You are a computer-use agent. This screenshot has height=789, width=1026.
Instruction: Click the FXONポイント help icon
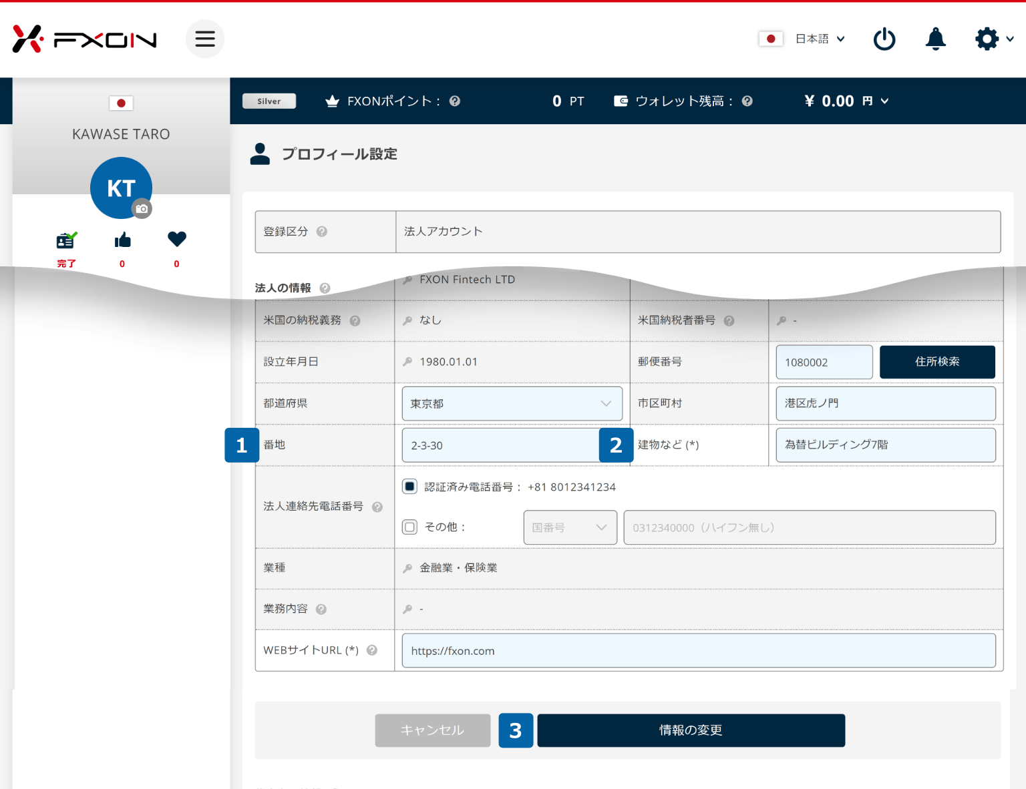click(x=455, y=101)
